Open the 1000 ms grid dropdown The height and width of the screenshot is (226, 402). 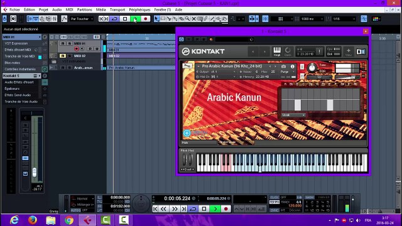pos(312,19)
